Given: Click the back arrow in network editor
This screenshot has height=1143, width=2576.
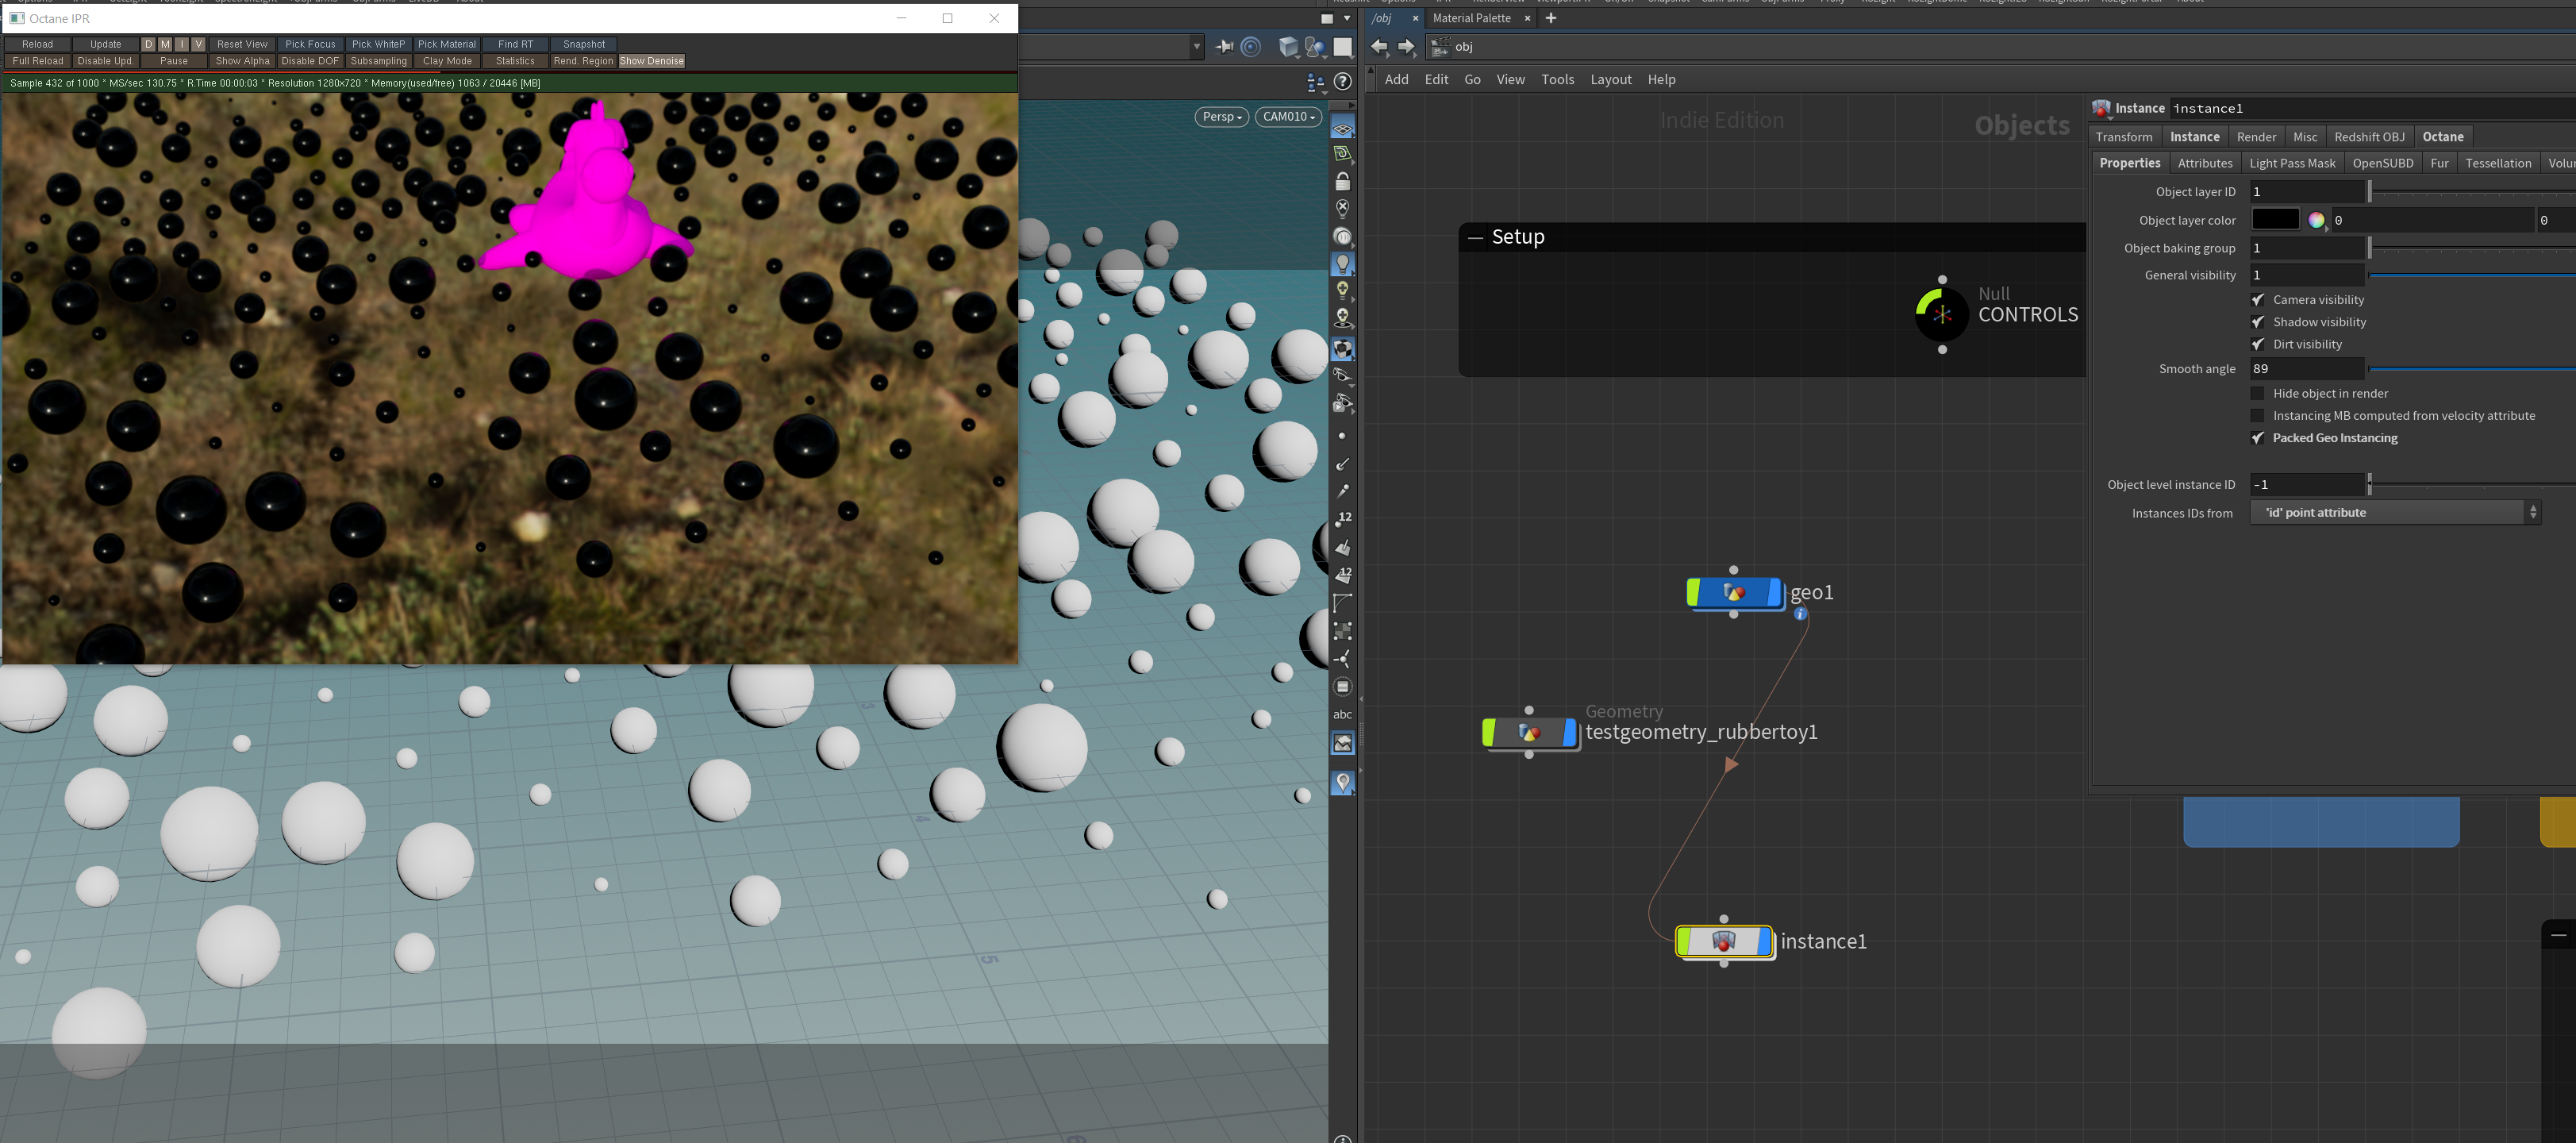Looking at the screenshot, I should [x=1379, y=47].
